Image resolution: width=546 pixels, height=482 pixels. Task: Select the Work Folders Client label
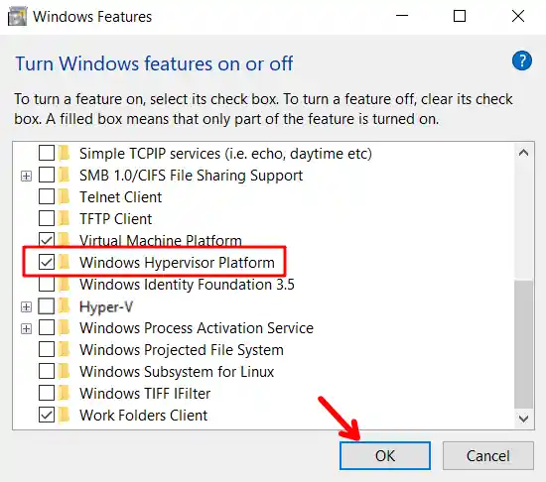(x=144, y=416)
